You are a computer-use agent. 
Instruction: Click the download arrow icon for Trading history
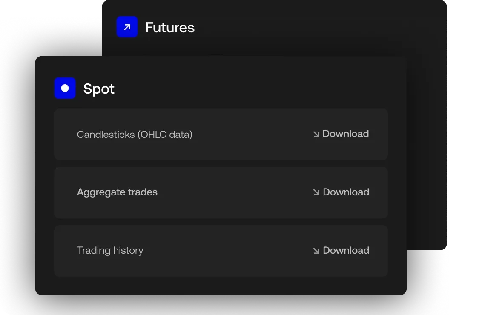tap(316, 251)
